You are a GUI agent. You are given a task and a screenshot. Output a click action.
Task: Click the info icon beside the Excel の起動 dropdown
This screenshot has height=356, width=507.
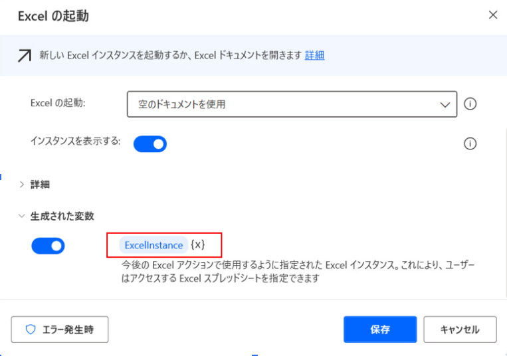[470, 104]
